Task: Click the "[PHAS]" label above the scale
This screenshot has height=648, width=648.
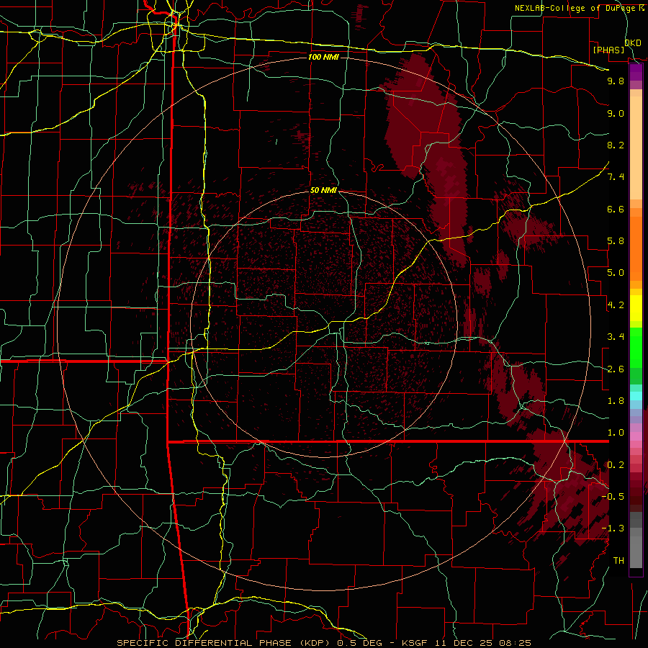Action: point(608,50)
